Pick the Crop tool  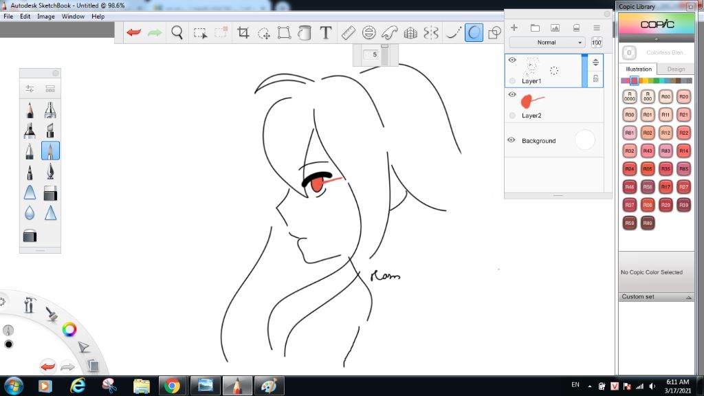click(243, 32)
